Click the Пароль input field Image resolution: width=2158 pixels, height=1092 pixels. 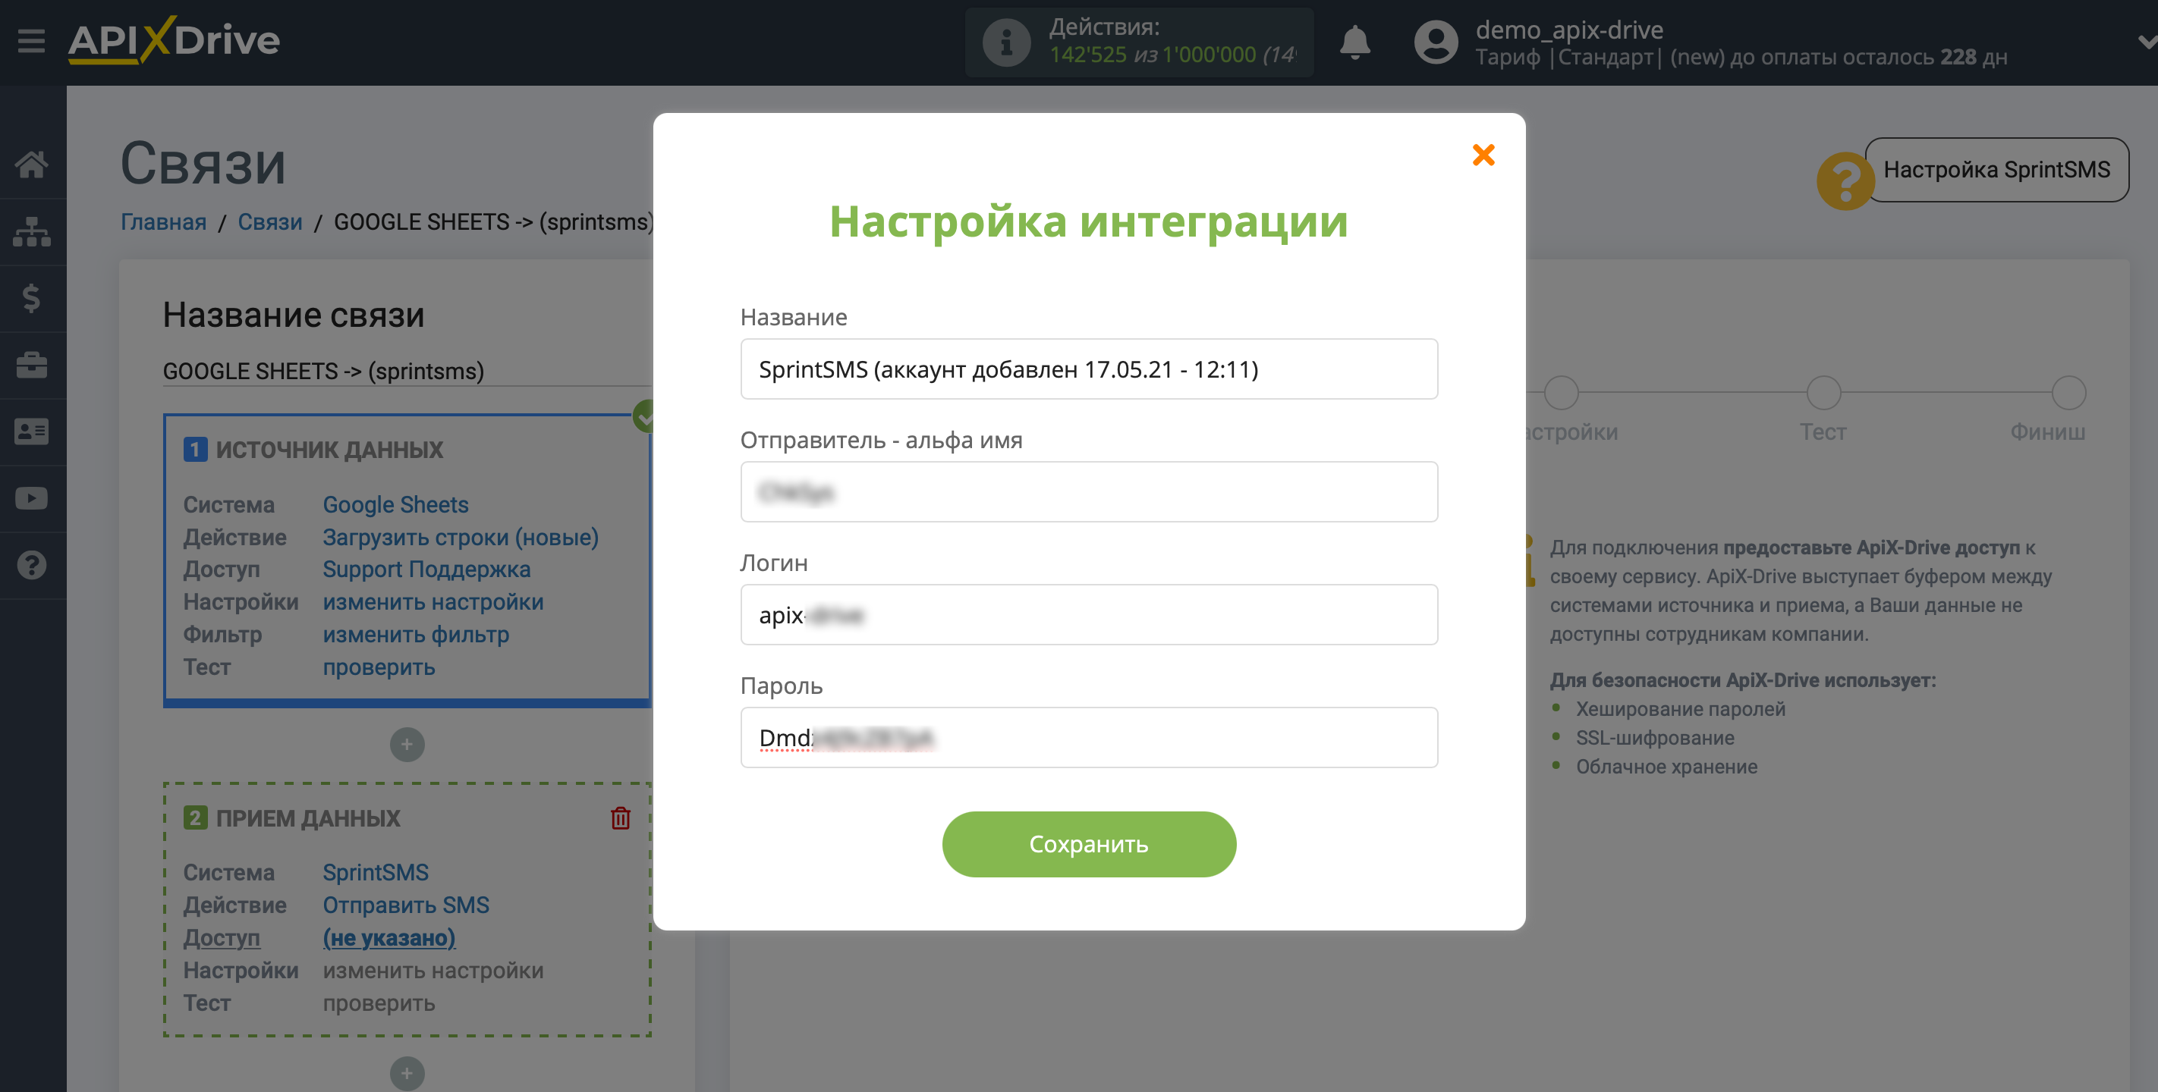point(1088,738)
